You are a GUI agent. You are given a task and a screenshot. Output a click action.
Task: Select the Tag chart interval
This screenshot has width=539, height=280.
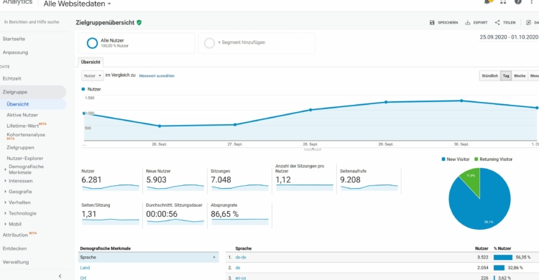(x=506, y=75)
